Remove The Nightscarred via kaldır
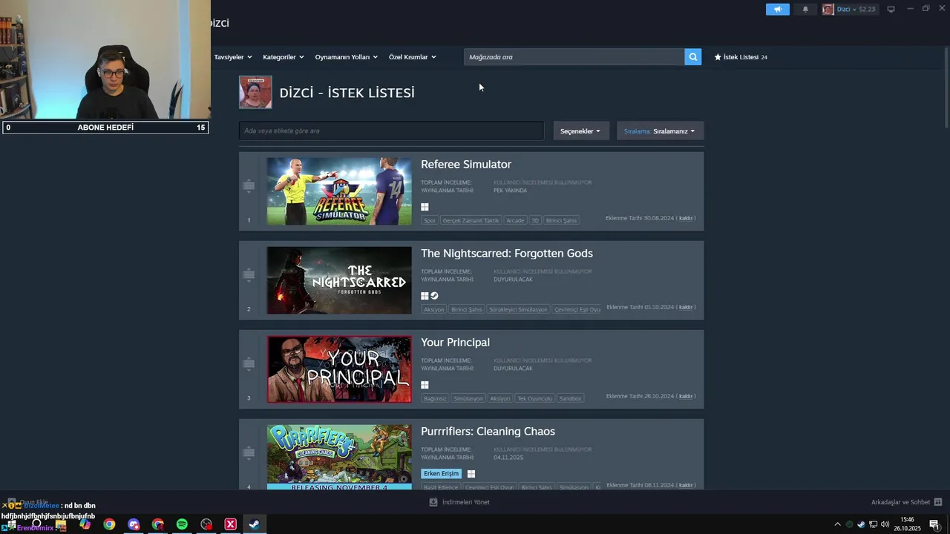Image resolution: width=950 pixels, height=534 pixels. tap(686, 307)
